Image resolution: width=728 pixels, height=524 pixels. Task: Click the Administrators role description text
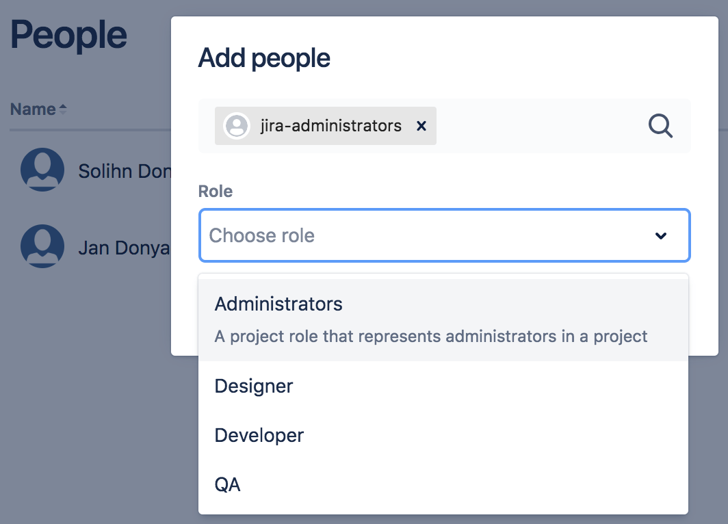(x=431, y=337)
